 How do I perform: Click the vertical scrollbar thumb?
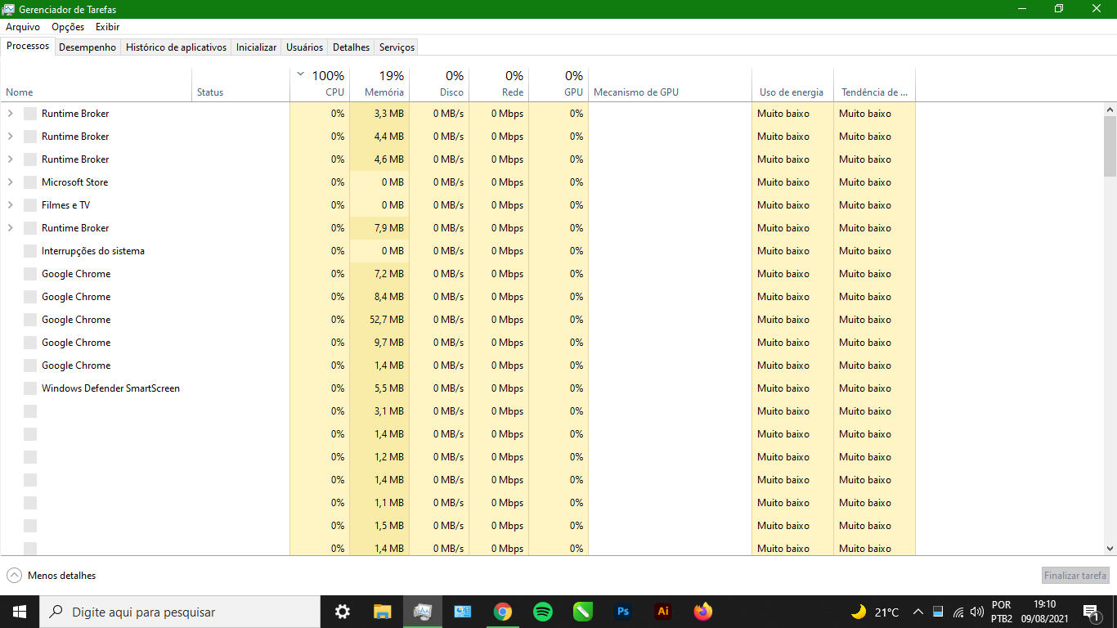coord(1110,146)
